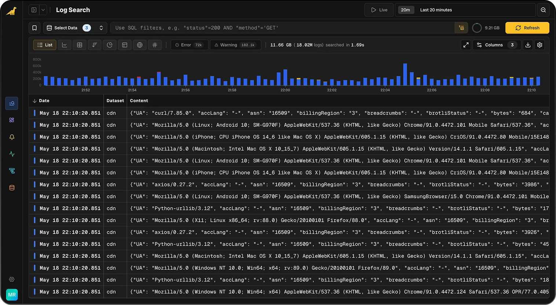Open the Columns selector
556x305 pixels.
[x=496, y=45]
